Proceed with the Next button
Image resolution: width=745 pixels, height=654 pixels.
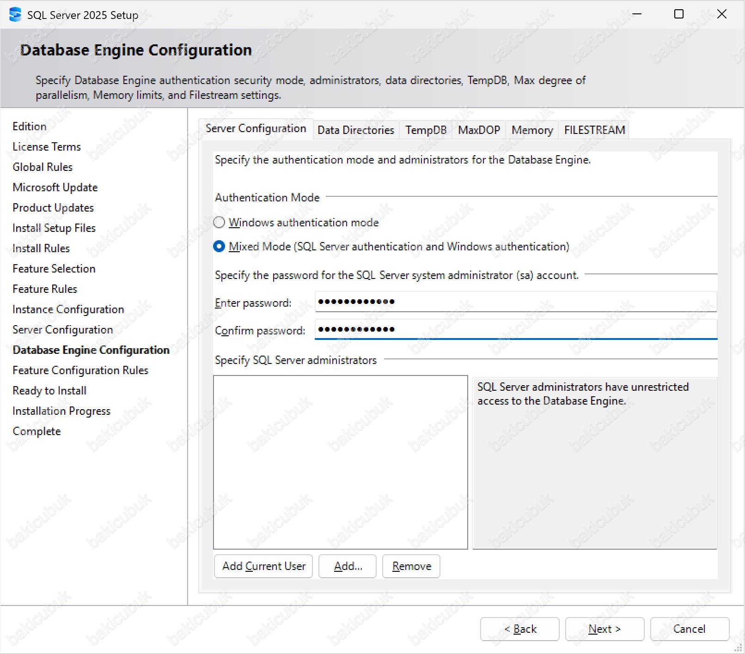coord(605,629)
